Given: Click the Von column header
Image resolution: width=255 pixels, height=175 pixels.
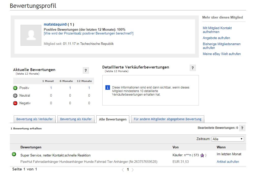Looking at the screenshot, I should (x=176, y=147).
